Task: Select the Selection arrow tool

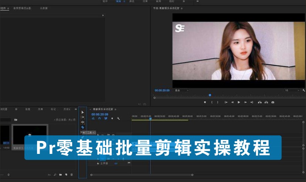Action: (83, 112)
